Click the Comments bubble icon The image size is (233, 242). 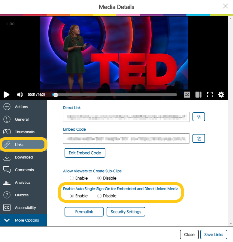pyautogui.click(x=7, y=170)
